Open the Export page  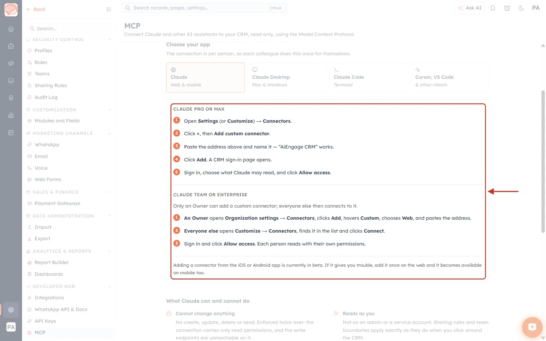pyautogui.click(x=70, y=239)
